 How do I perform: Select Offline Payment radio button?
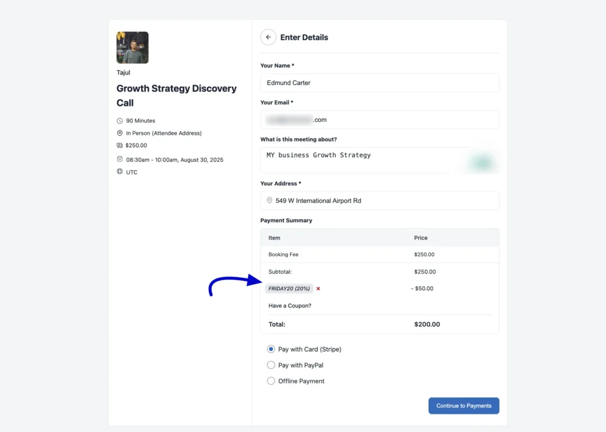(271, 381)
